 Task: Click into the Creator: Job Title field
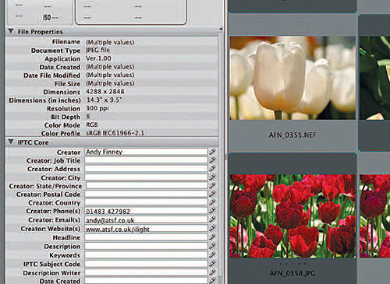146,160
